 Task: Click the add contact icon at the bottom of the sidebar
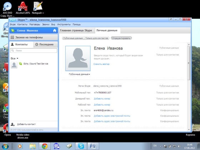[x=12, y=124]
